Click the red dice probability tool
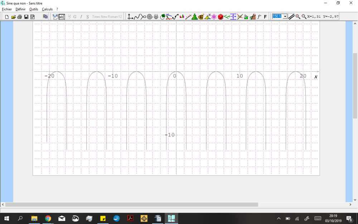 click(x=221, y=17)
